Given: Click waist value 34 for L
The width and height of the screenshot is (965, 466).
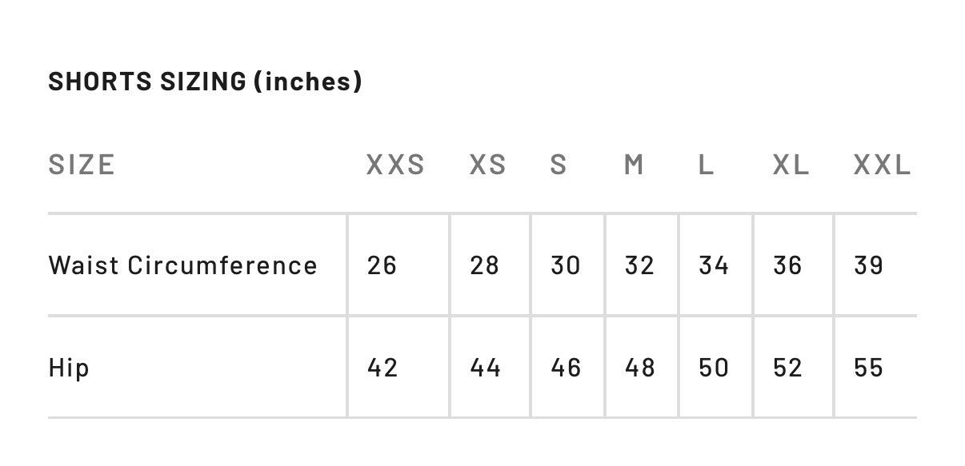Looking at the screenshot, I should click(x=713, y=265).
